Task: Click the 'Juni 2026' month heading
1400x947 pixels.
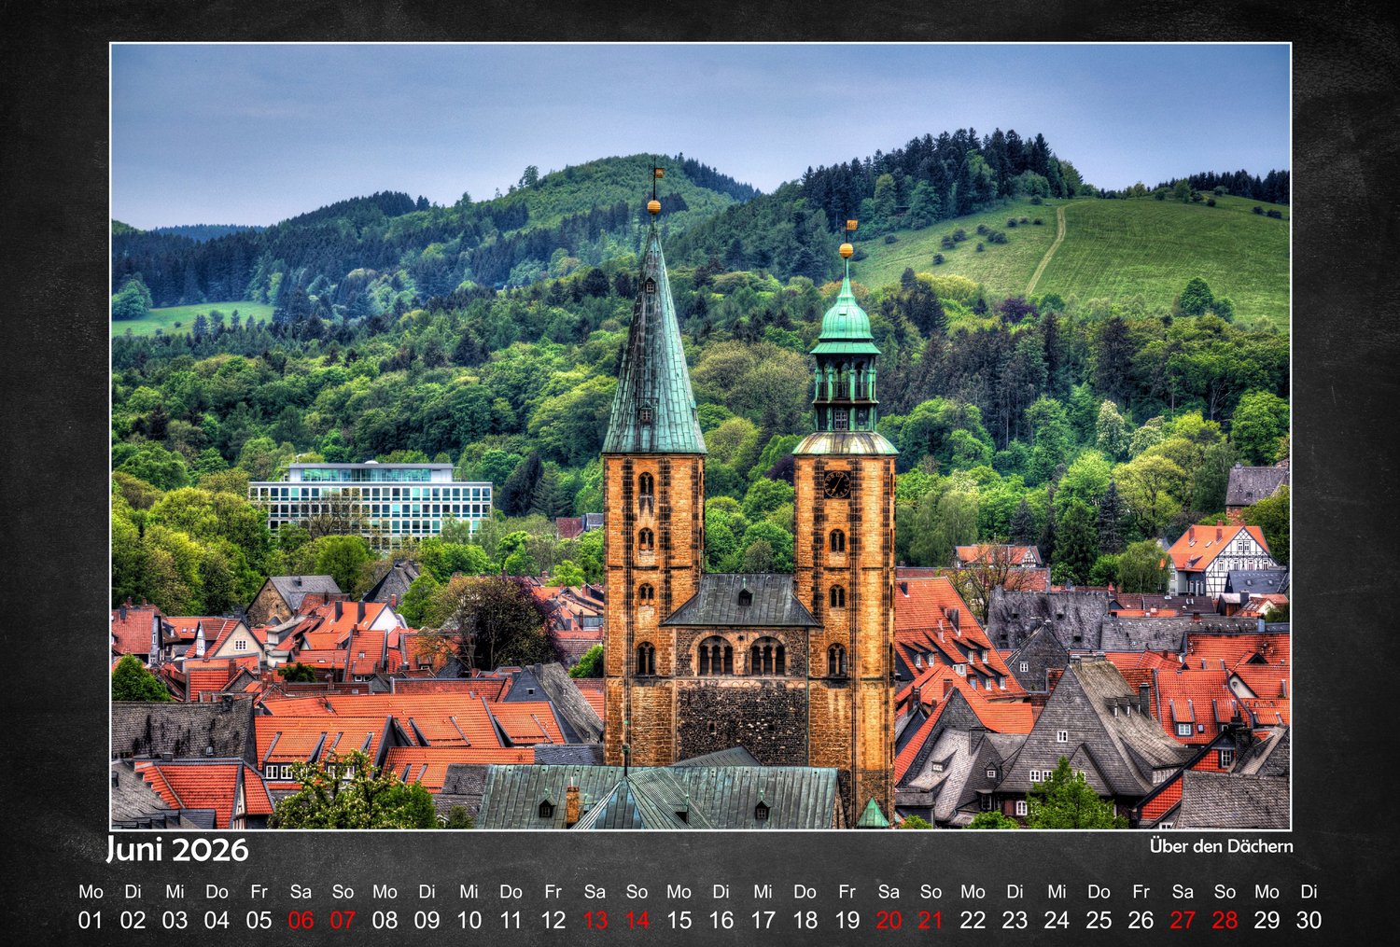Action: pos(177,849)
